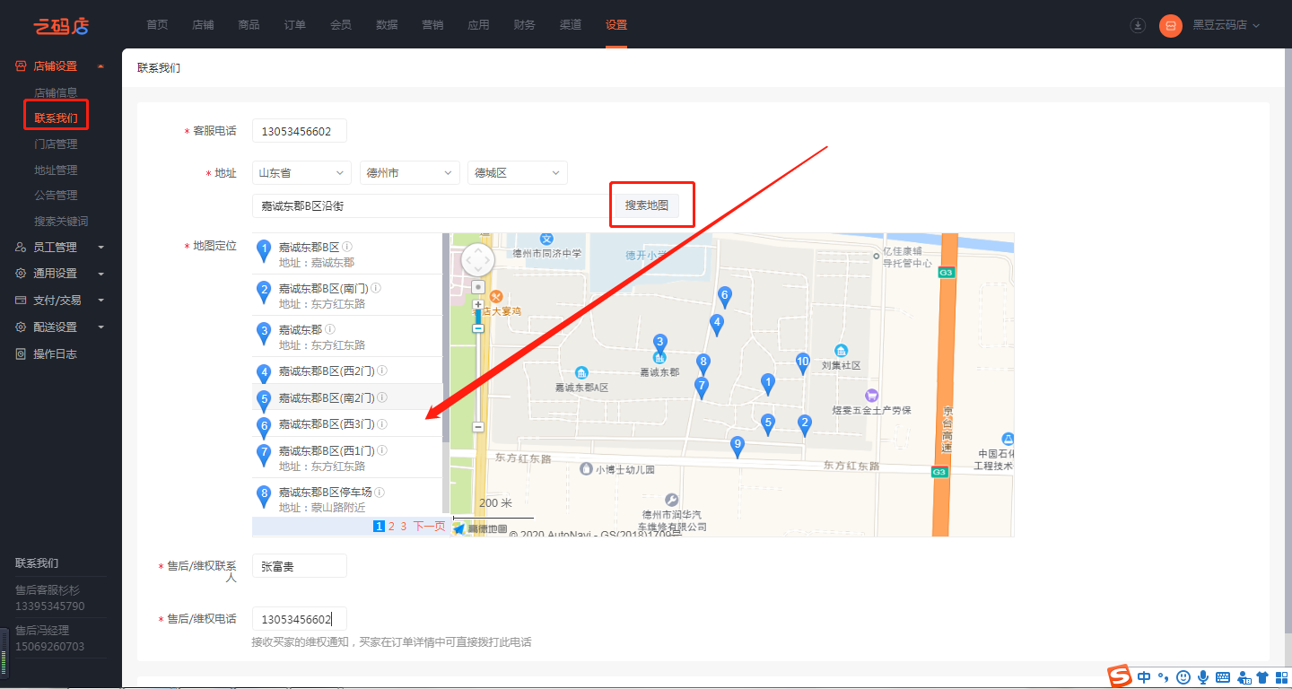Open the 订单 top navigation tab
This screenshot has height=689, width=1292.
pos(294,24)
